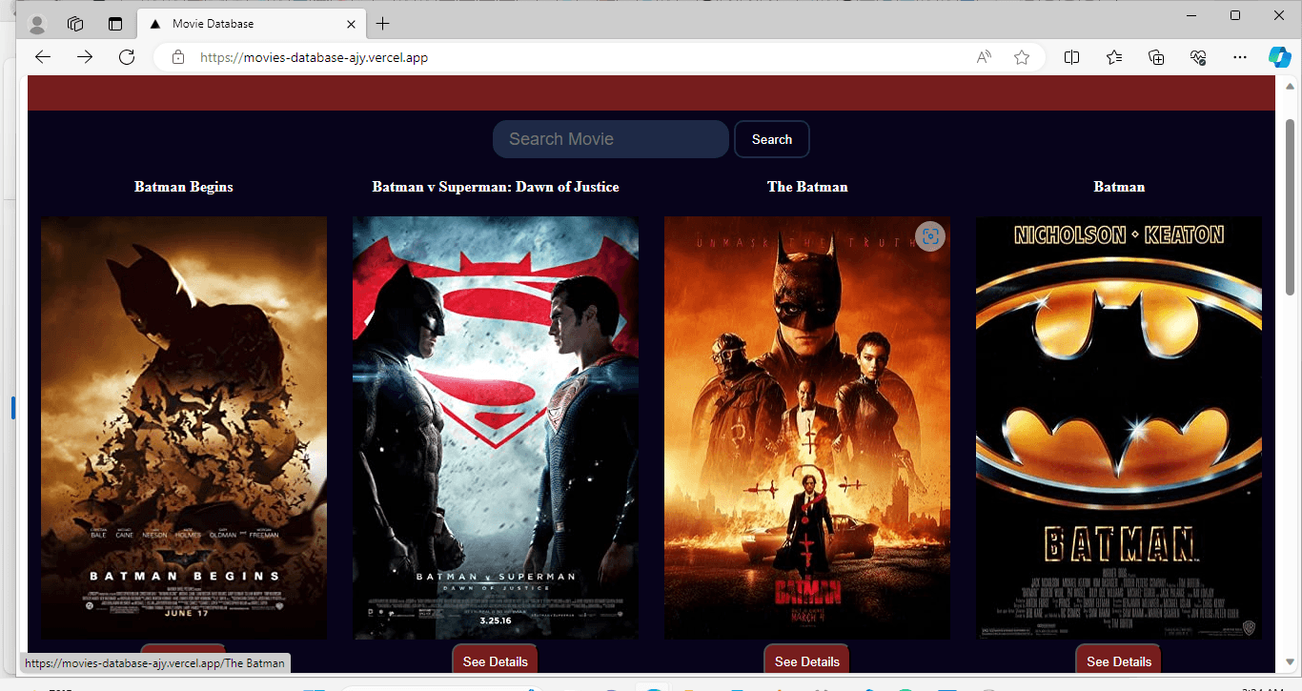Click the Batman v Superman: Dawn of Justice title

pyautogui.click(x=496, y=187)
